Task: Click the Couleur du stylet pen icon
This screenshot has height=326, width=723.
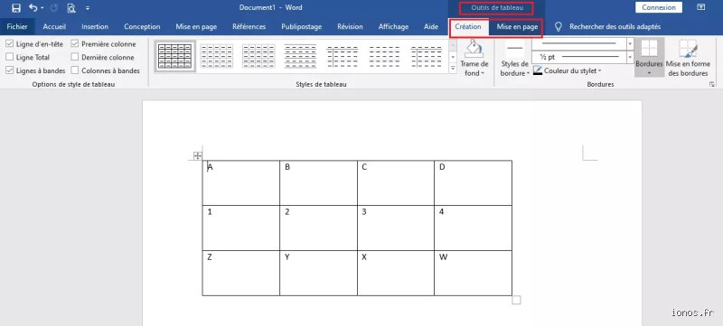Action: [537, 71]
